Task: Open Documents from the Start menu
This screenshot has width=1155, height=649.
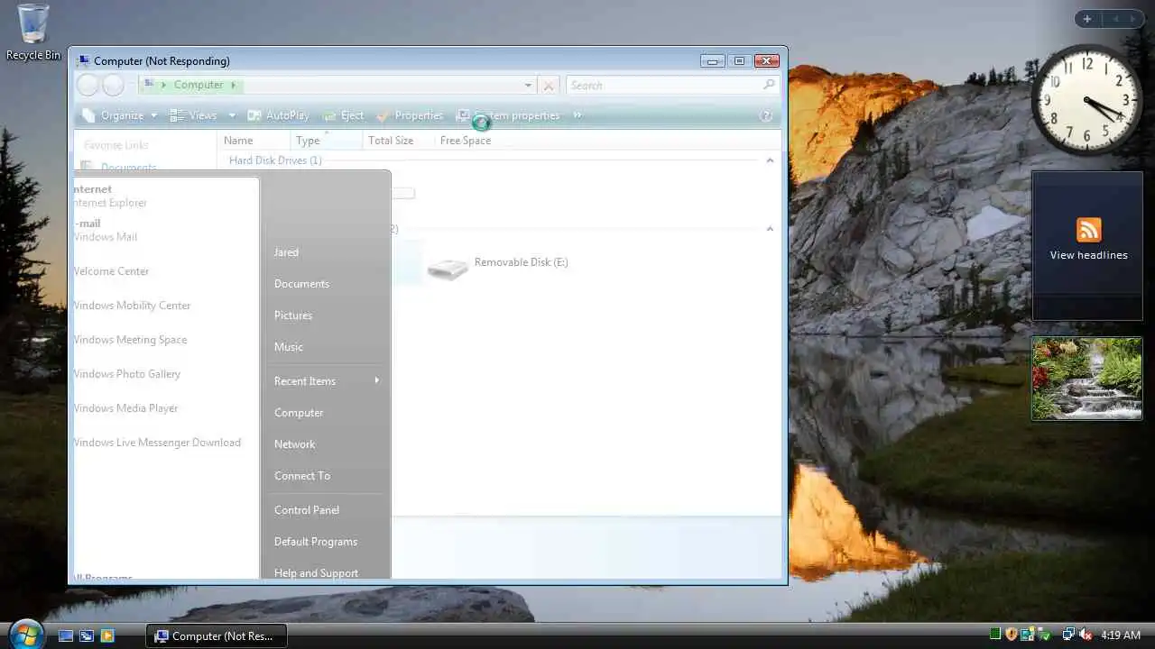Action: point(301,284)
